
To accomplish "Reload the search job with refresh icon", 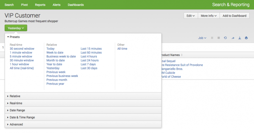I will pos(225,38).
